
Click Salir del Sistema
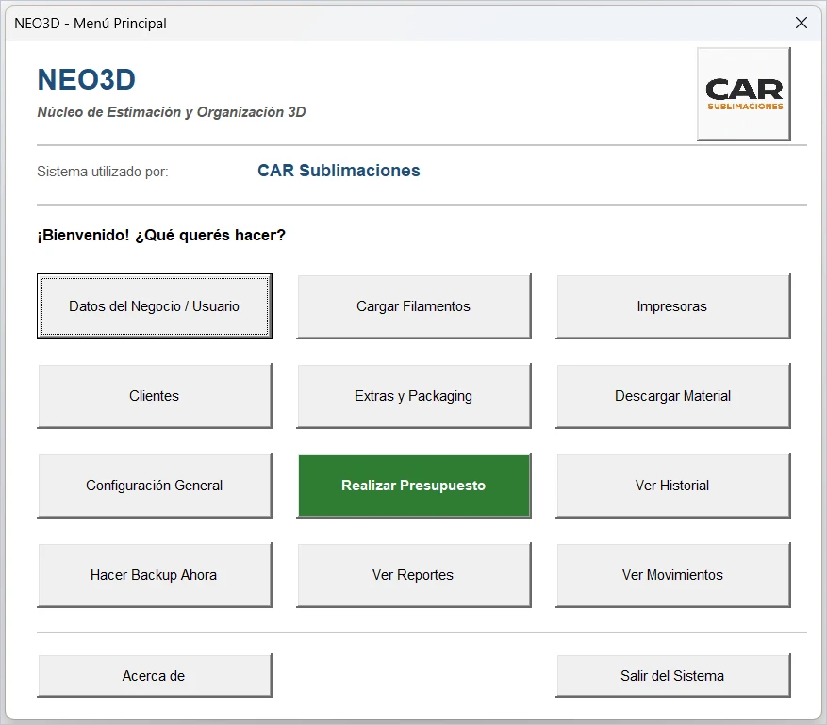(x=673, y=676)
